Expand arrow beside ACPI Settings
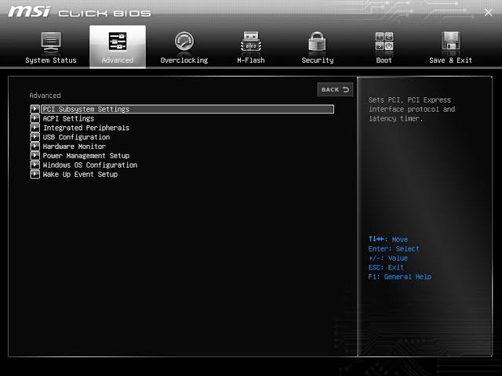Viewport: 502px width, 376px height. tap(35, 118)
